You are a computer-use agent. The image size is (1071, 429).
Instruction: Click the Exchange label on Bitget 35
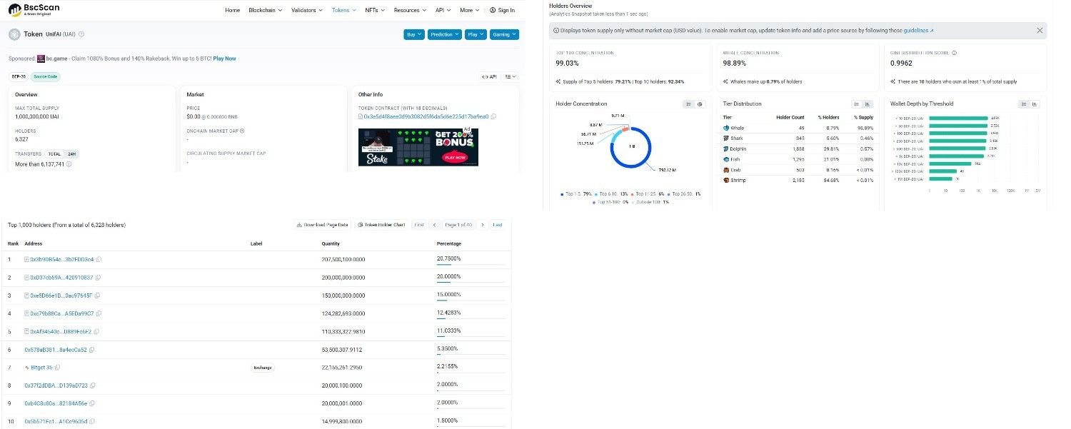click(262, 368)
